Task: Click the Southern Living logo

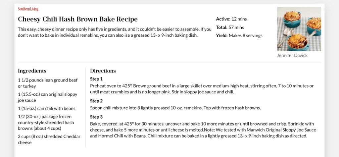Action: point(28,9)
